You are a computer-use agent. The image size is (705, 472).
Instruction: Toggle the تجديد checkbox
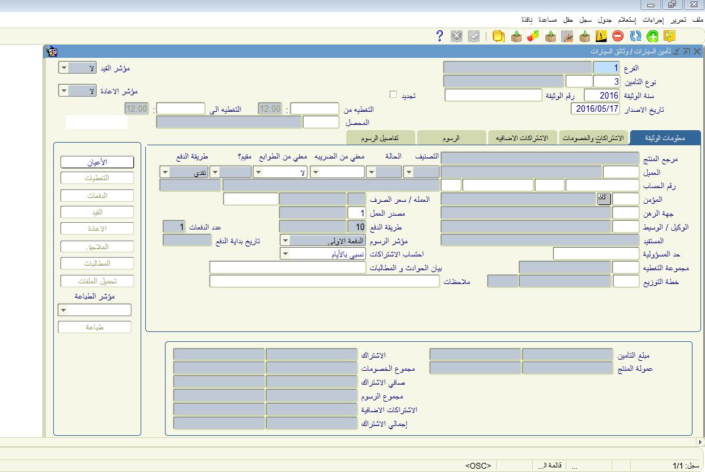[393, 95]
